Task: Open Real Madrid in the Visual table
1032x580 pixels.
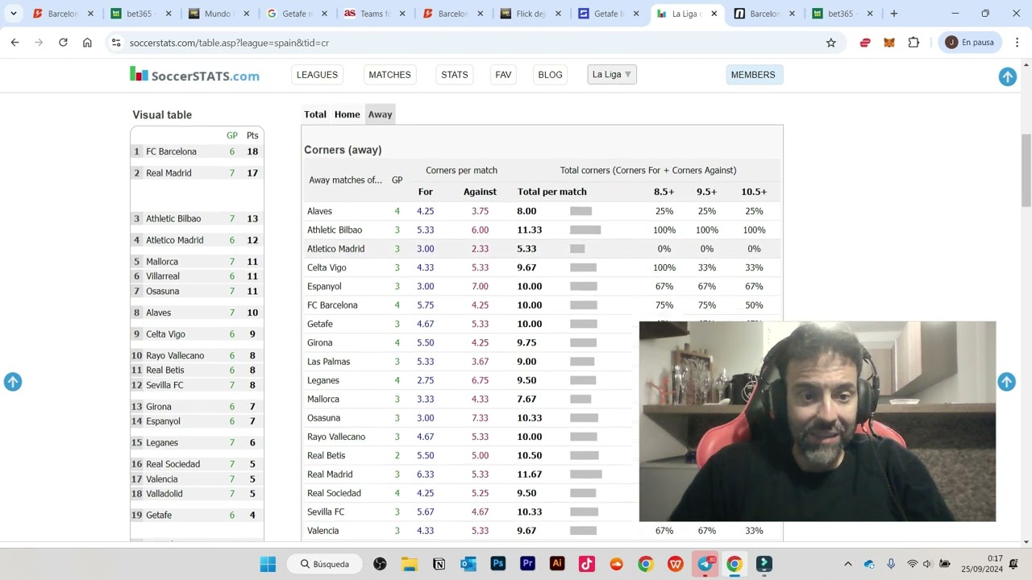Action: click(169, 173)
